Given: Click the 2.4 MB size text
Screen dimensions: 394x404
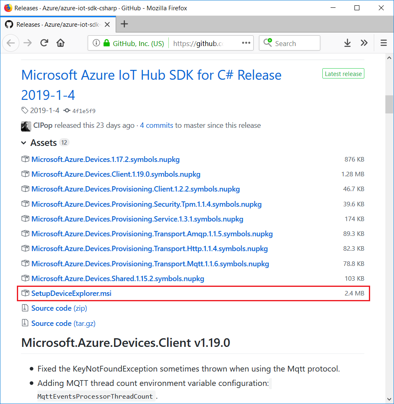Looking at the screenshot, I should (x=354, y=293).
